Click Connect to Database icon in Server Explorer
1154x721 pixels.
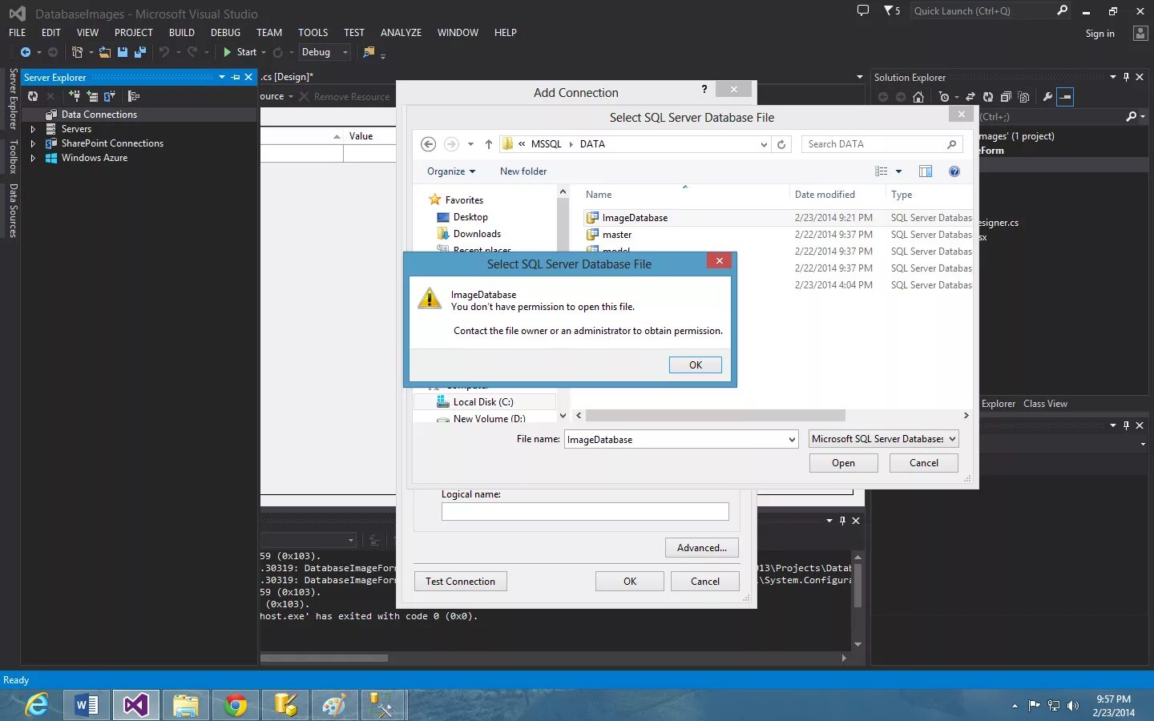tap(75, 96)
